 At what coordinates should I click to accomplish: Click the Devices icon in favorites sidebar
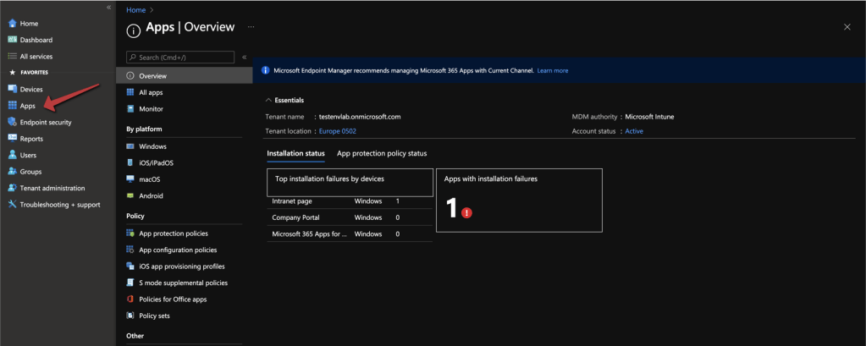tap(13, 89)
